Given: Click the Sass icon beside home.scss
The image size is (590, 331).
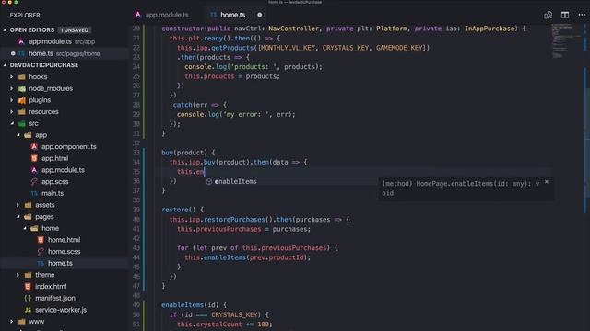Looking at the screenshot, I should (41, 251).
